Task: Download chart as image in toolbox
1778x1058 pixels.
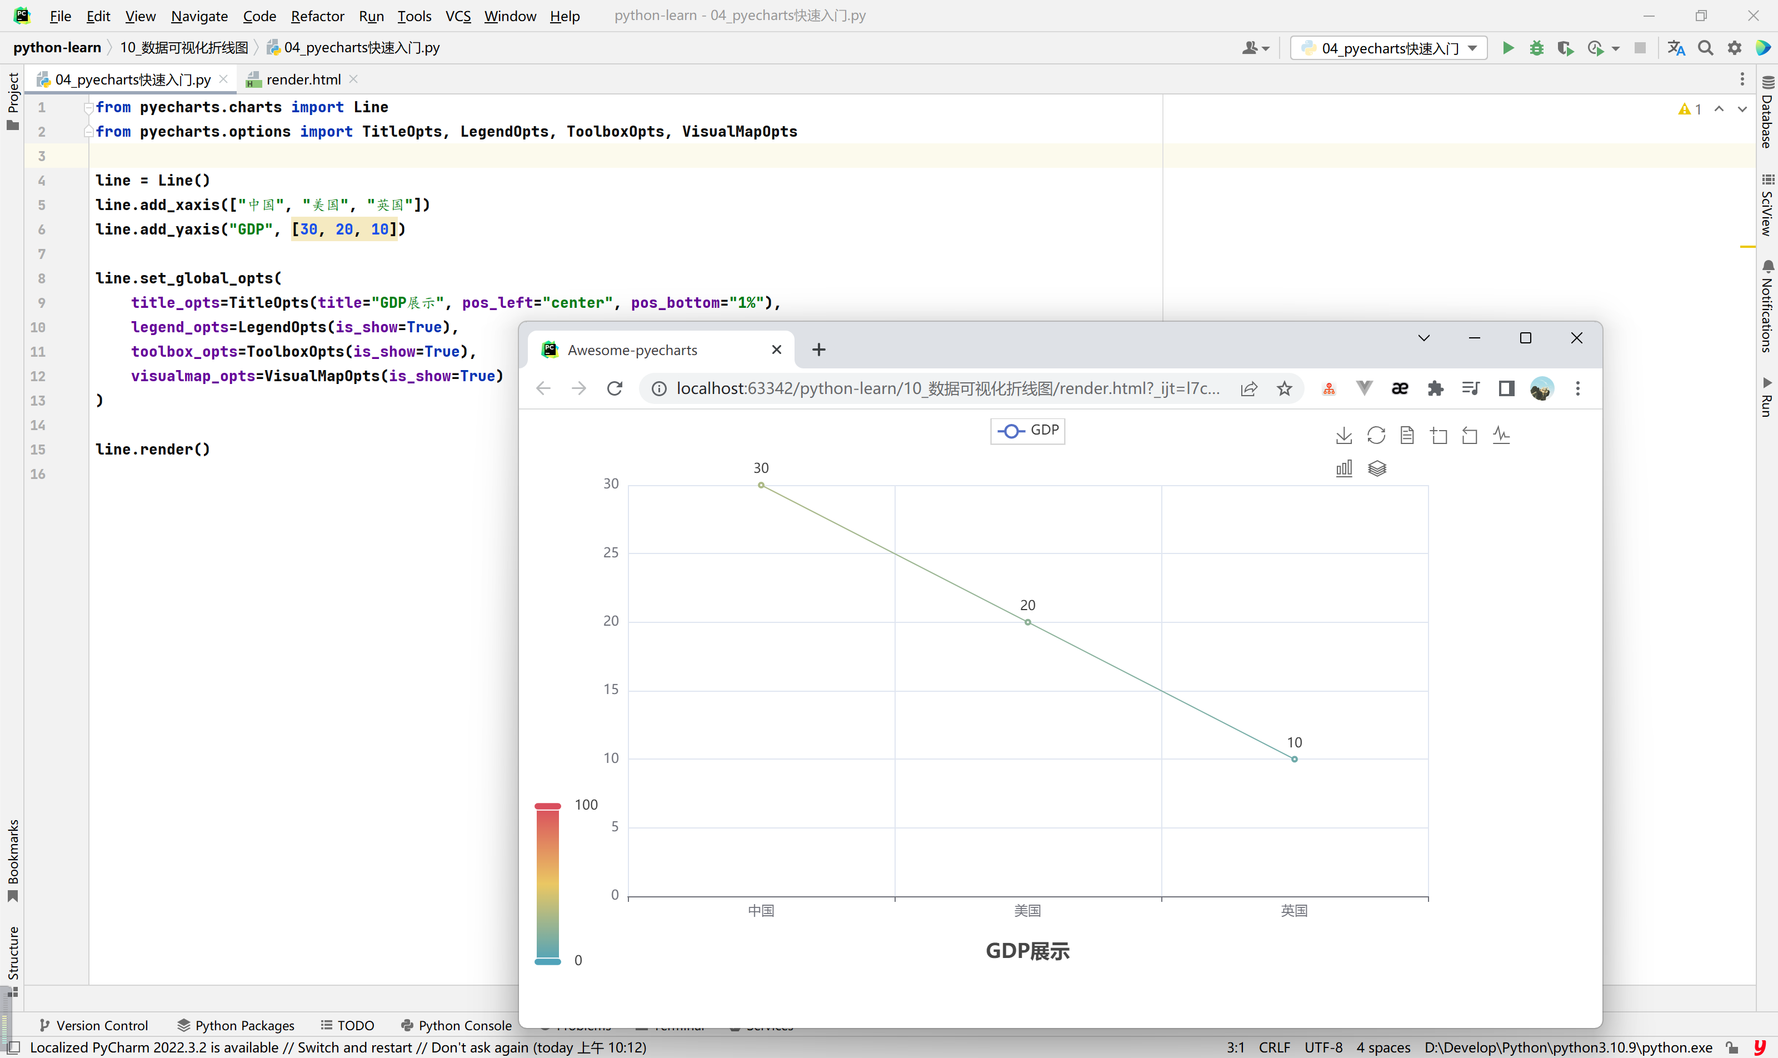Action: (x=1344, y=435)
